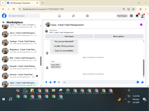
Task: Open Copilot from the taskbar
Action: click(18, 91)
